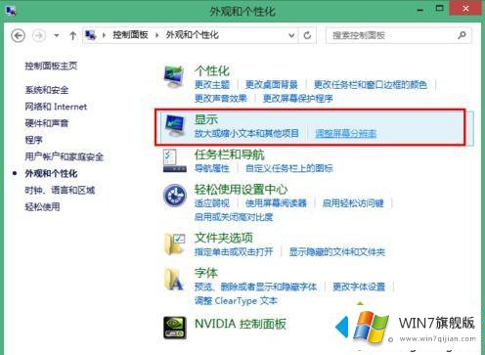This screenshot has width=485, height=355.
Task: Click 放大或缩小文本和其他项目 link
Action: (x=246, y=133)
